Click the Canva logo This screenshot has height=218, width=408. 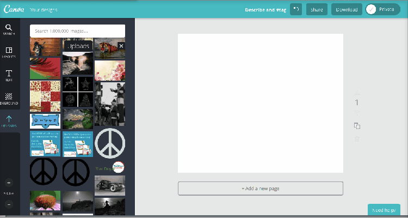[14, 9]
